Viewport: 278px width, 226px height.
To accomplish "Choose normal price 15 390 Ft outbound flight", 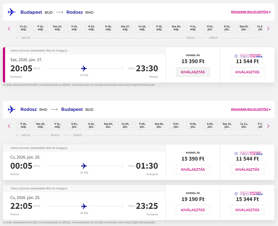I will coord(193,72).
